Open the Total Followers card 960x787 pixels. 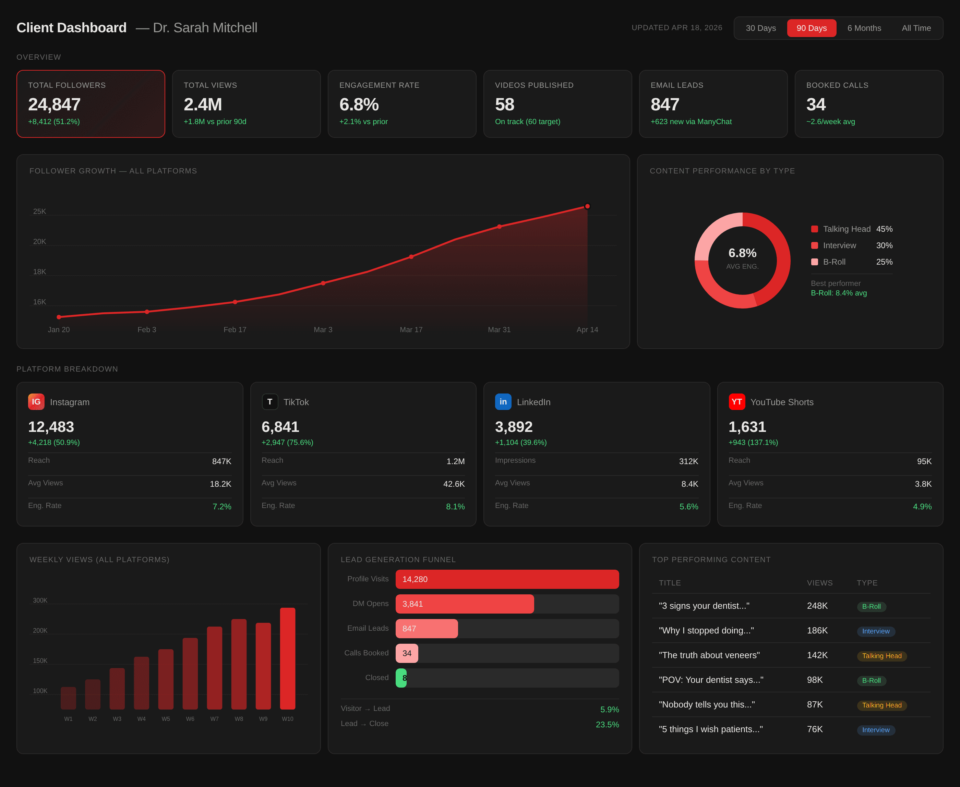pyautogui.click(x=91, y=104)
